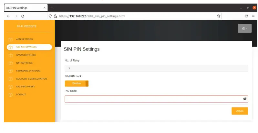Image resolution: width=258 pixels, height=133 pixels.
Task: Open NAT Settings menu item
Action: [x=24, y=63]
